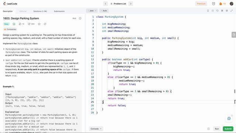Screen dimensions: 236x133
Task: Click the icon next to Hint
Action: point(80,18)
